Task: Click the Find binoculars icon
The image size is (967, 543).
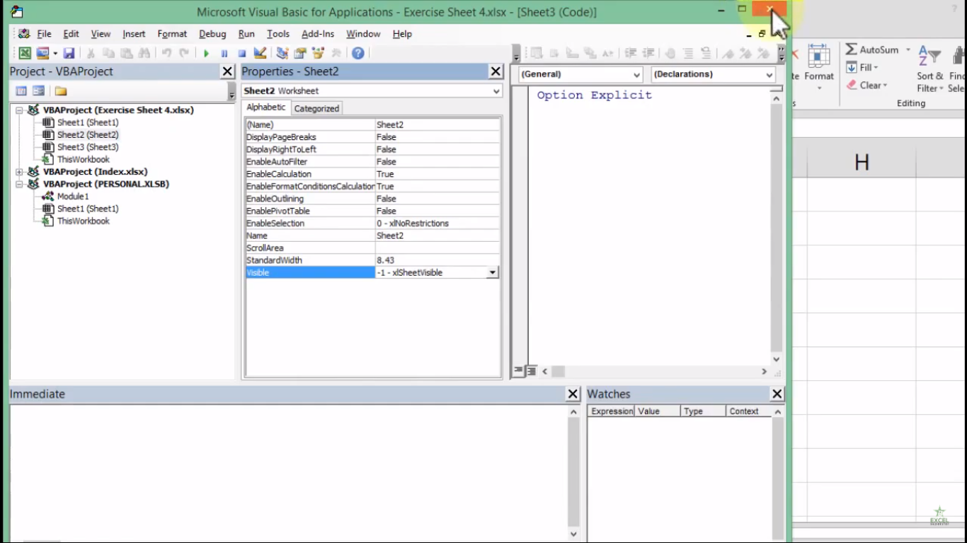Action: (x=144, y=53)
